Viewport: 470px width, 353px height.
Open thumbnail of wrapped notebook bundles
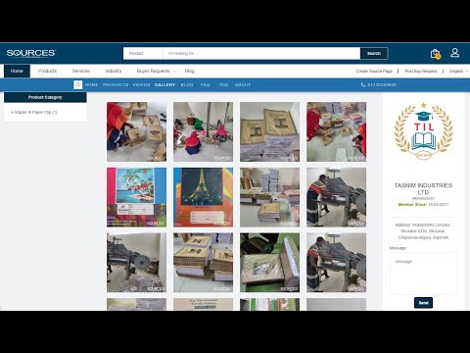269,263
